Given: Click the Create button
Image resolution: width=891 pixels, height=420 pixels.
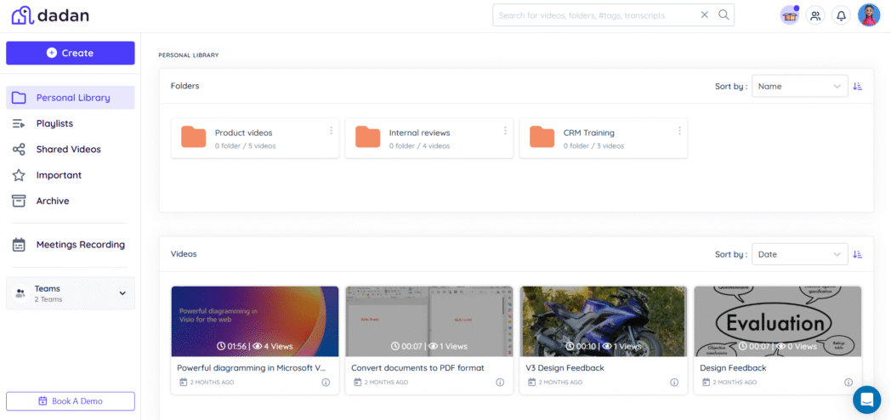Looking at the screenshot, I should (x=71, y=53).
